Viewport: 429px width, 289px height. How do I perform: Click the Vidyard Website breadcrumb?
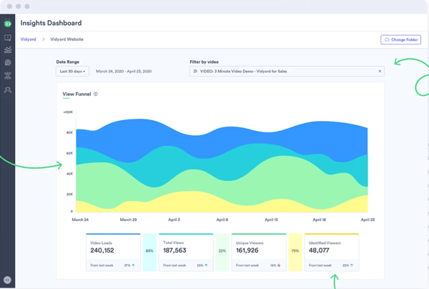pos(66,39)
